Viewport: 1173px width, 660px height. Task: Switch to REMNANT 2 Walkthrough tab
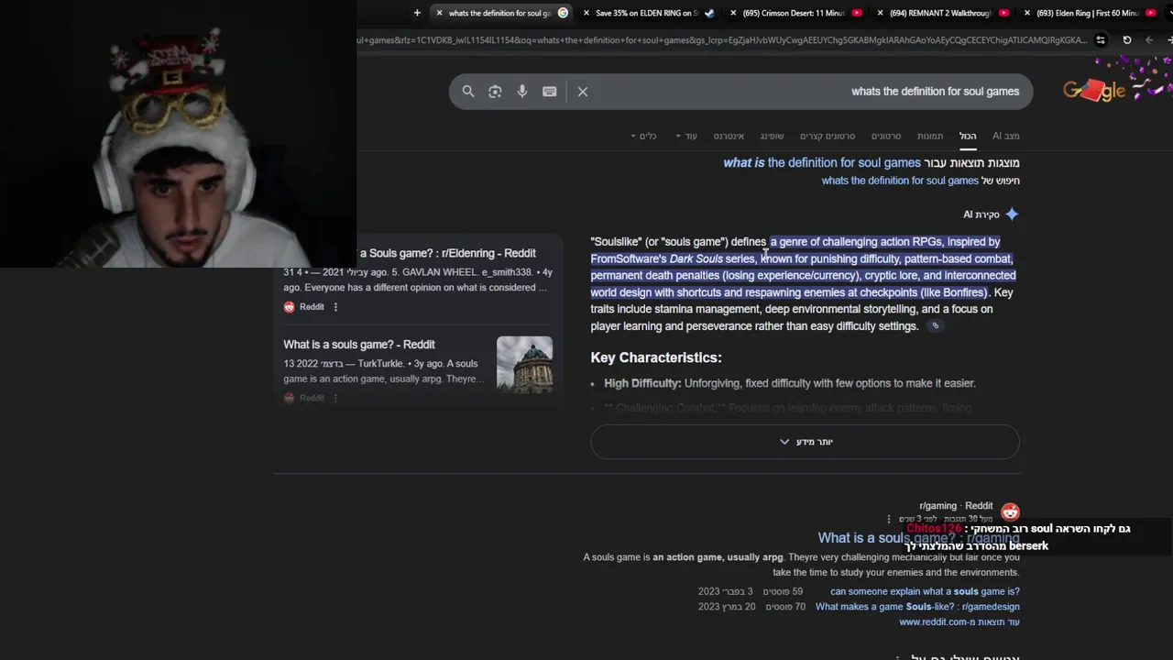tap(942, 13)
